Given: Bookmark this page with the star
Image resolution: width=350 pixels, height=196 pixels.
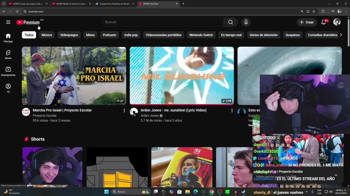Looking at the screenshot, I should click(x=314, y=11).
